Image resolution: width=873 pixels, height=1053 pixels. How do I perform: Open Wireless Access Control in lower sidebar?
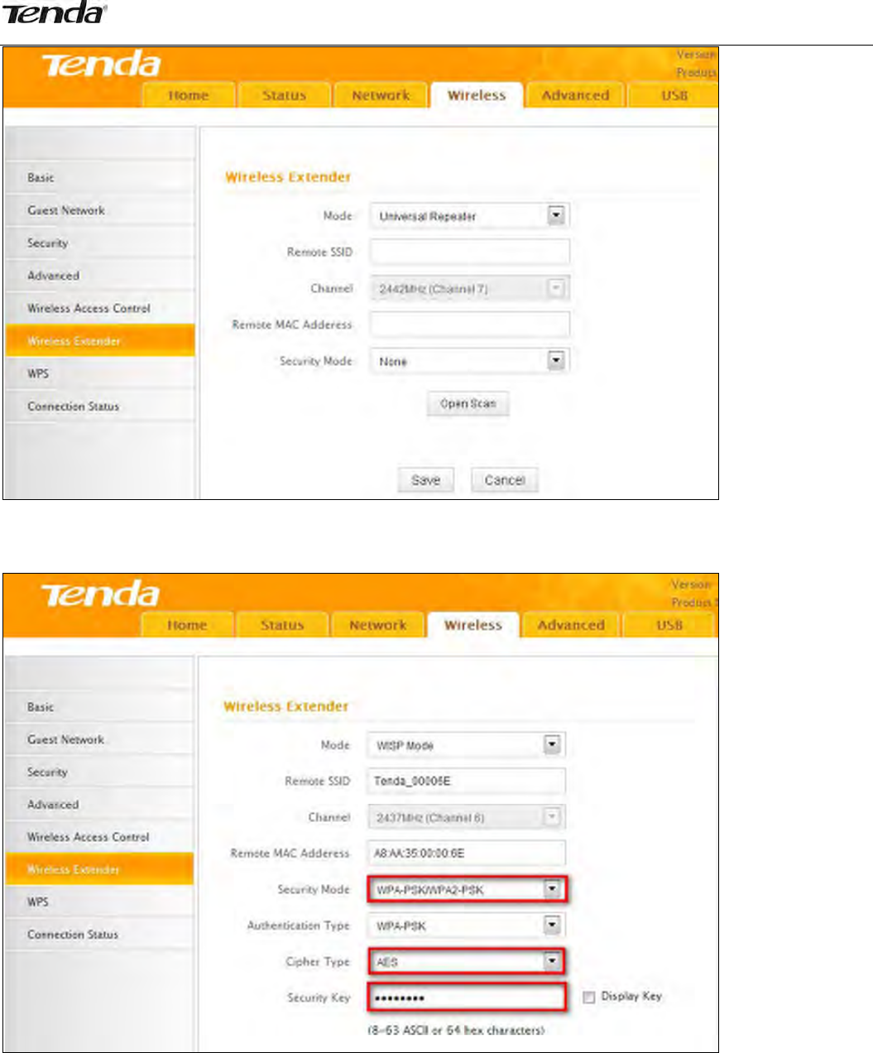pos(99,837)
